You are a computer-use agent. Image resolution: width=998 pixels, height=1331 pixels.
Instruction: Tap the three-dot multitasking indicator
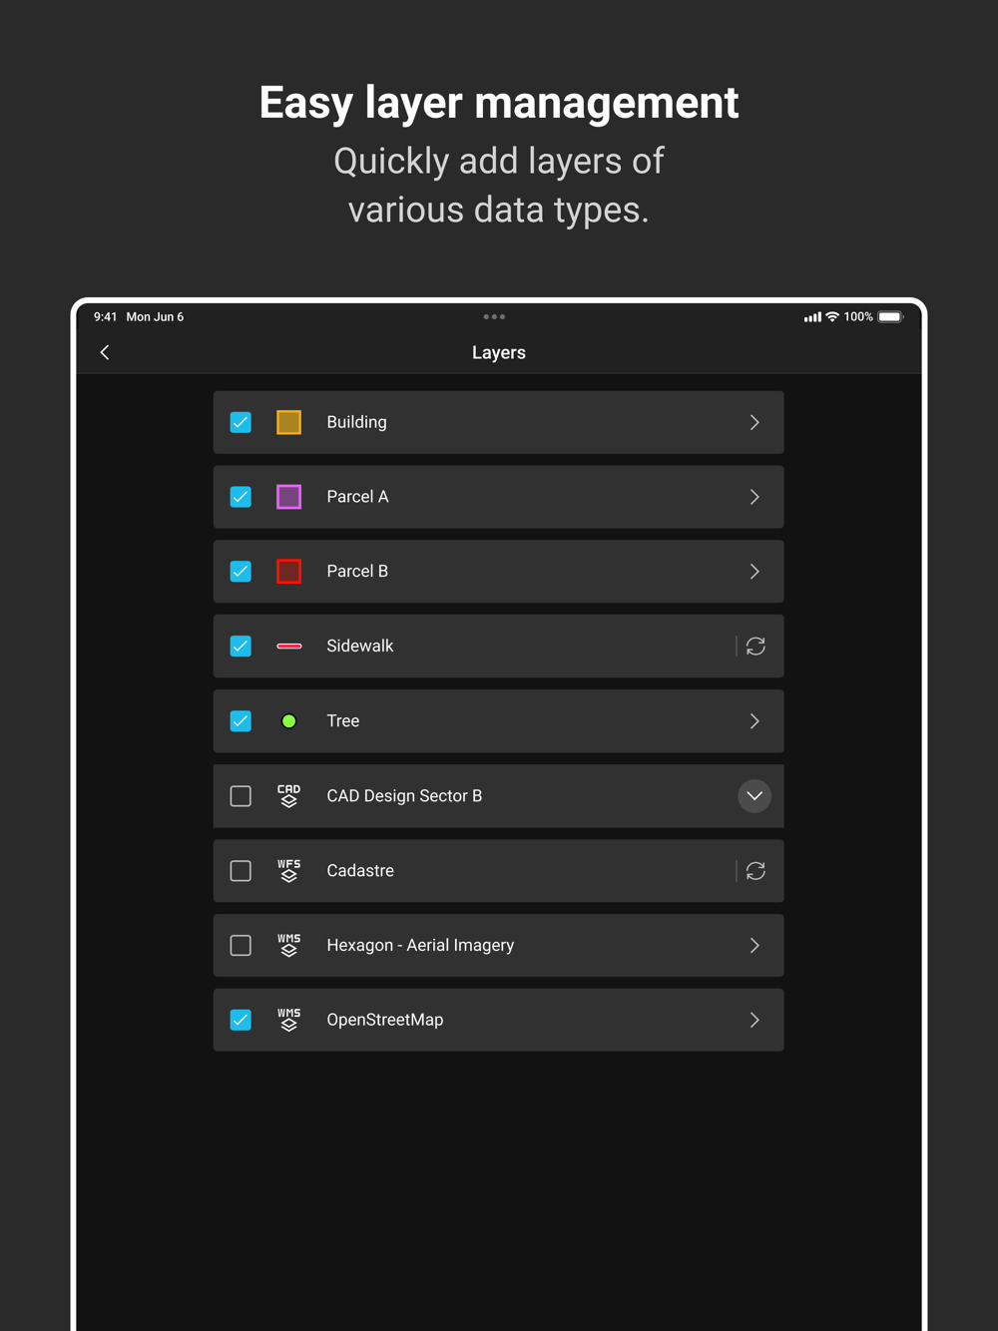(494, 316)
